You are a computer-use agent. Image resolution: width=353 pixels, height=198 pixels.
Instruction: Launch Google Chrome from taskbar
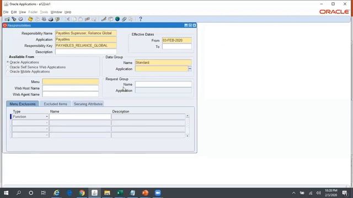click(82, 193)
